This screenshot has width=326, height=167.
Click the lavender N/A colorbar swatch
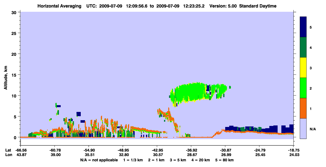pyautogui.click(x=303, y=128)
